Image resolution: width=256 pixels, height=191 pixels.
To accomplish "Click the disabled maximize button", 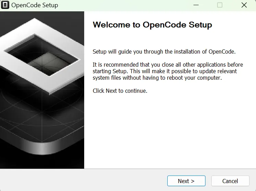I will point(220,5).
